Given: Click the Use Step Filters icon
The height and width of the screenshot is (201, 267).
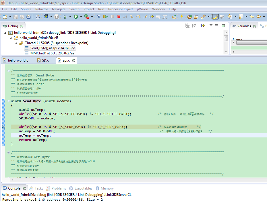Looking at the screenshot, I should pos(165,17).
